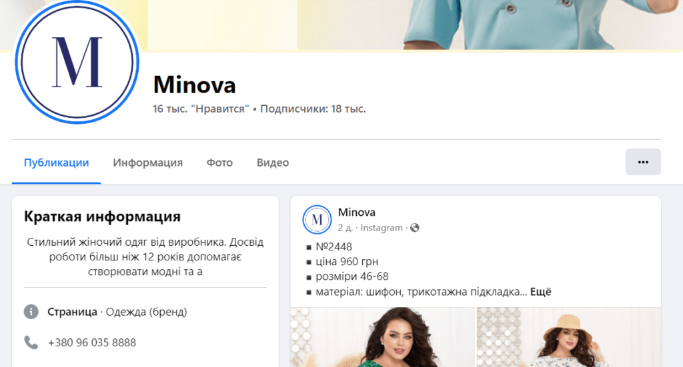Image resolution: width=683 pixels, height=367 pixels.
Task: Open the post author's Minova avatar
Action: [x=317, y=220]
